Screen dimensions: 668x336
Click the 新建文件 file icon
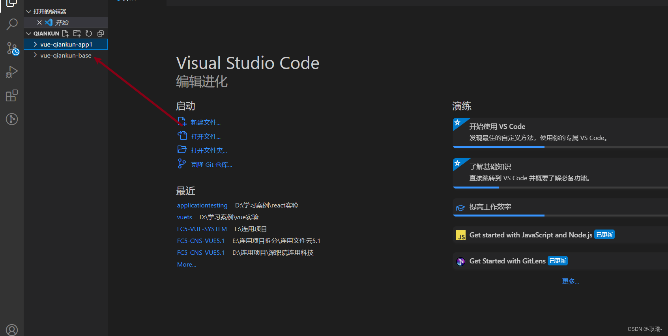point(182,121)
